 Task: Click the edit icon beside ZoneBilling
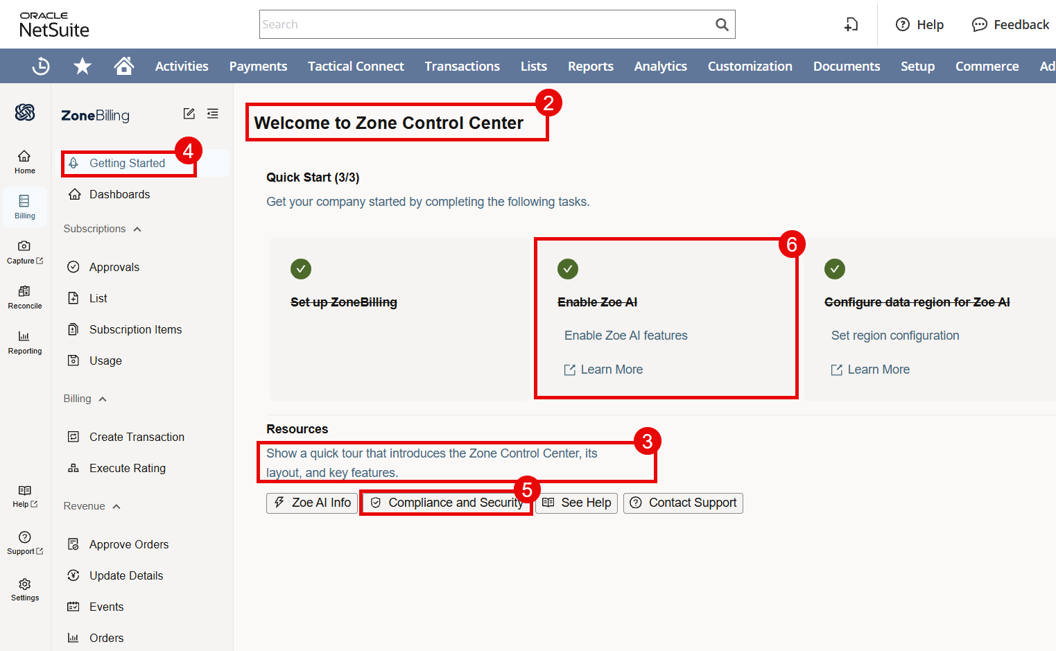(x=189, y=114)
